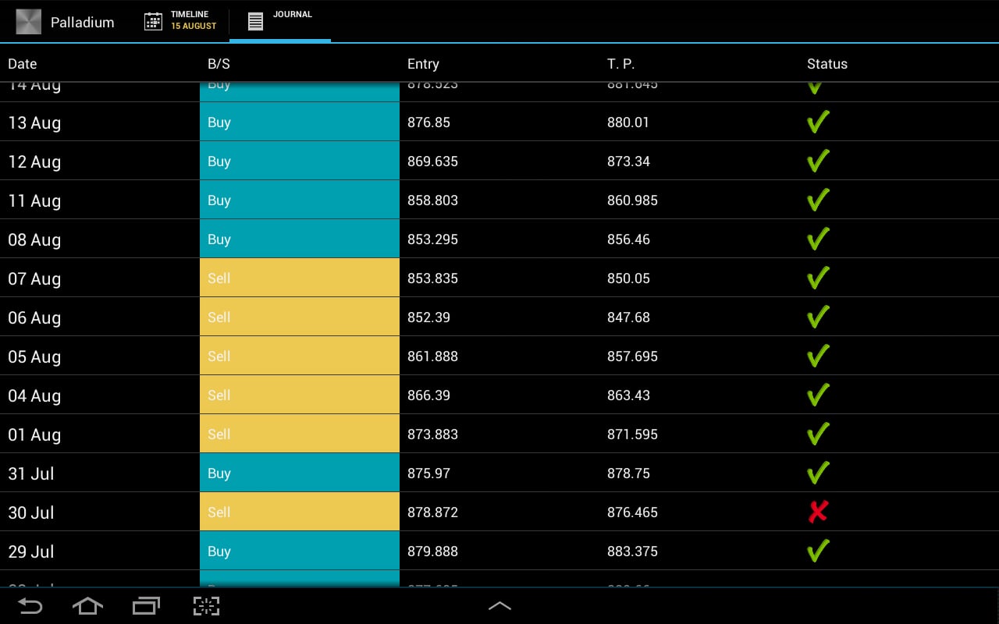This screenshot has width=999, height=624.
Task: Select the Entry column header
Action: coord(423,64)
